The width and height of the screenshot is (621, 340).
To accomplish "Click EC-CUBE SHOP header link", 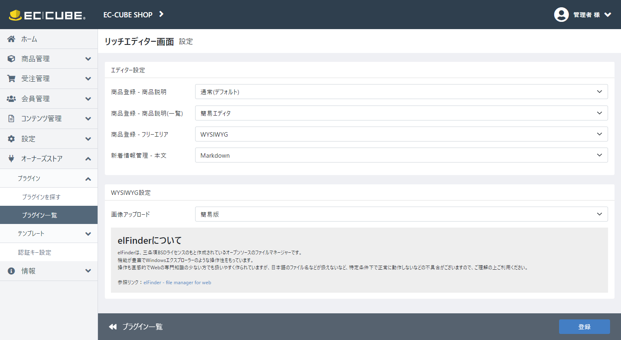I will click(x=128, y=15).
